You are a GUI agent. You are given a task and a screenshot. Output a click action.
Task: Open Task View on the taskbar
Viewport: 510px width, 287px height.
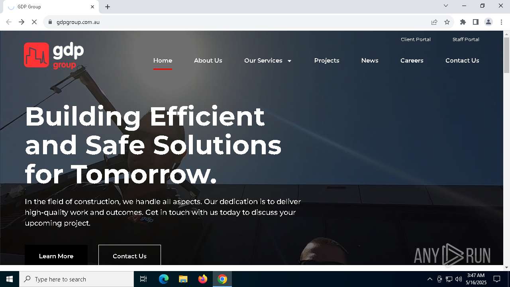pyautogui.click(x=143, y=279)
